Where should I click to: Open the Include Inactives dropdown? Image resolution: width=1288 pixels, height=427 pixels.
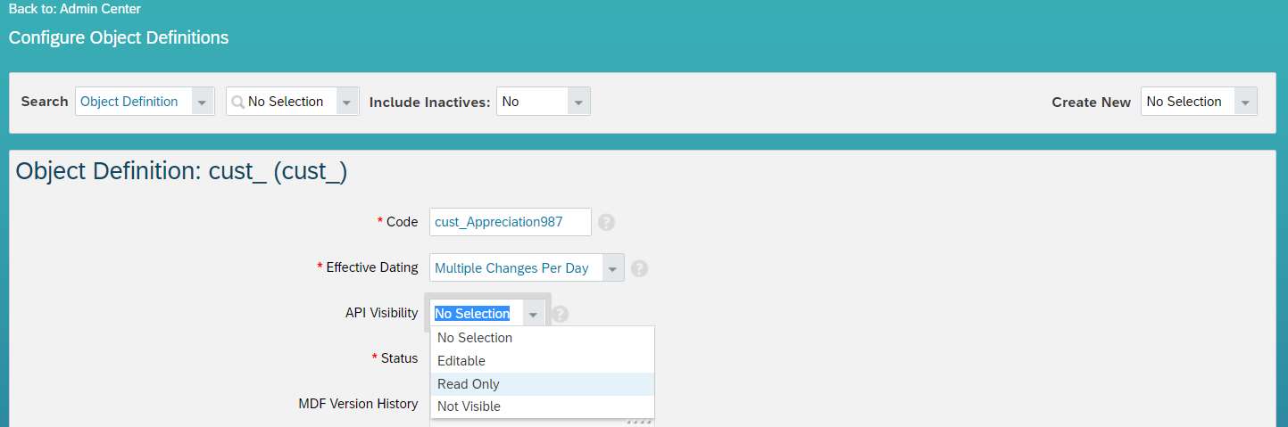(579, 102)
